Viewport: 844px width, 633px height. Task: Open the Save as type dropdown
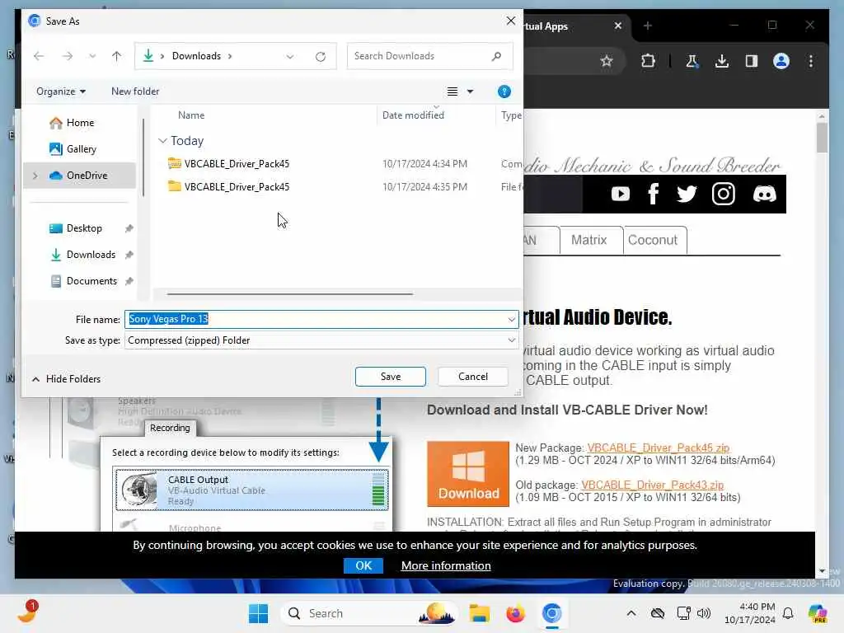pos(321,340)
